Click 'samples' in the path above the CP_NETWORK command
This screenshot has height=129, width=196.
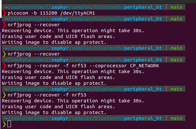click(82, 60)
